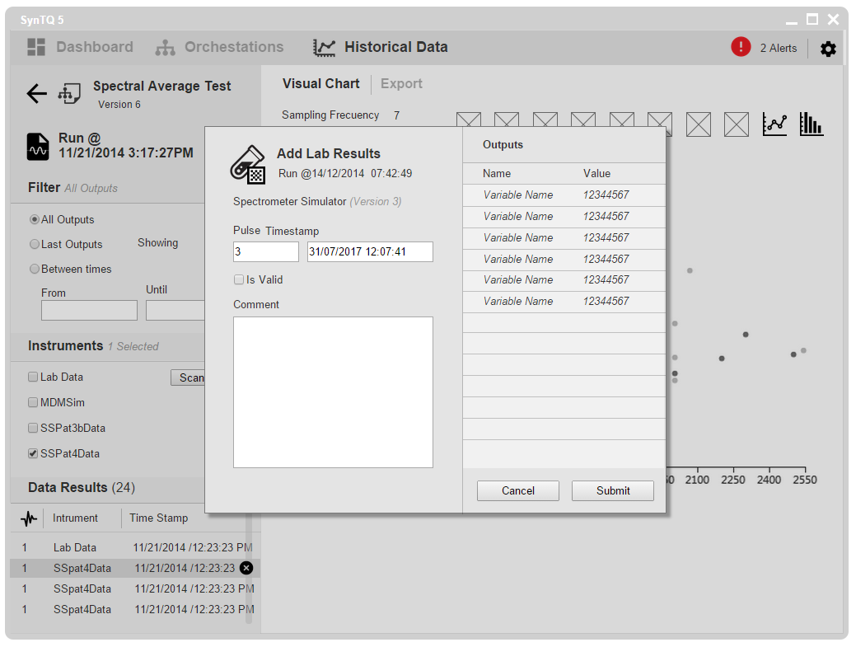Click inside the Comment text area
The width and height of the screenshot is (856, 647).
pos(333,392)
